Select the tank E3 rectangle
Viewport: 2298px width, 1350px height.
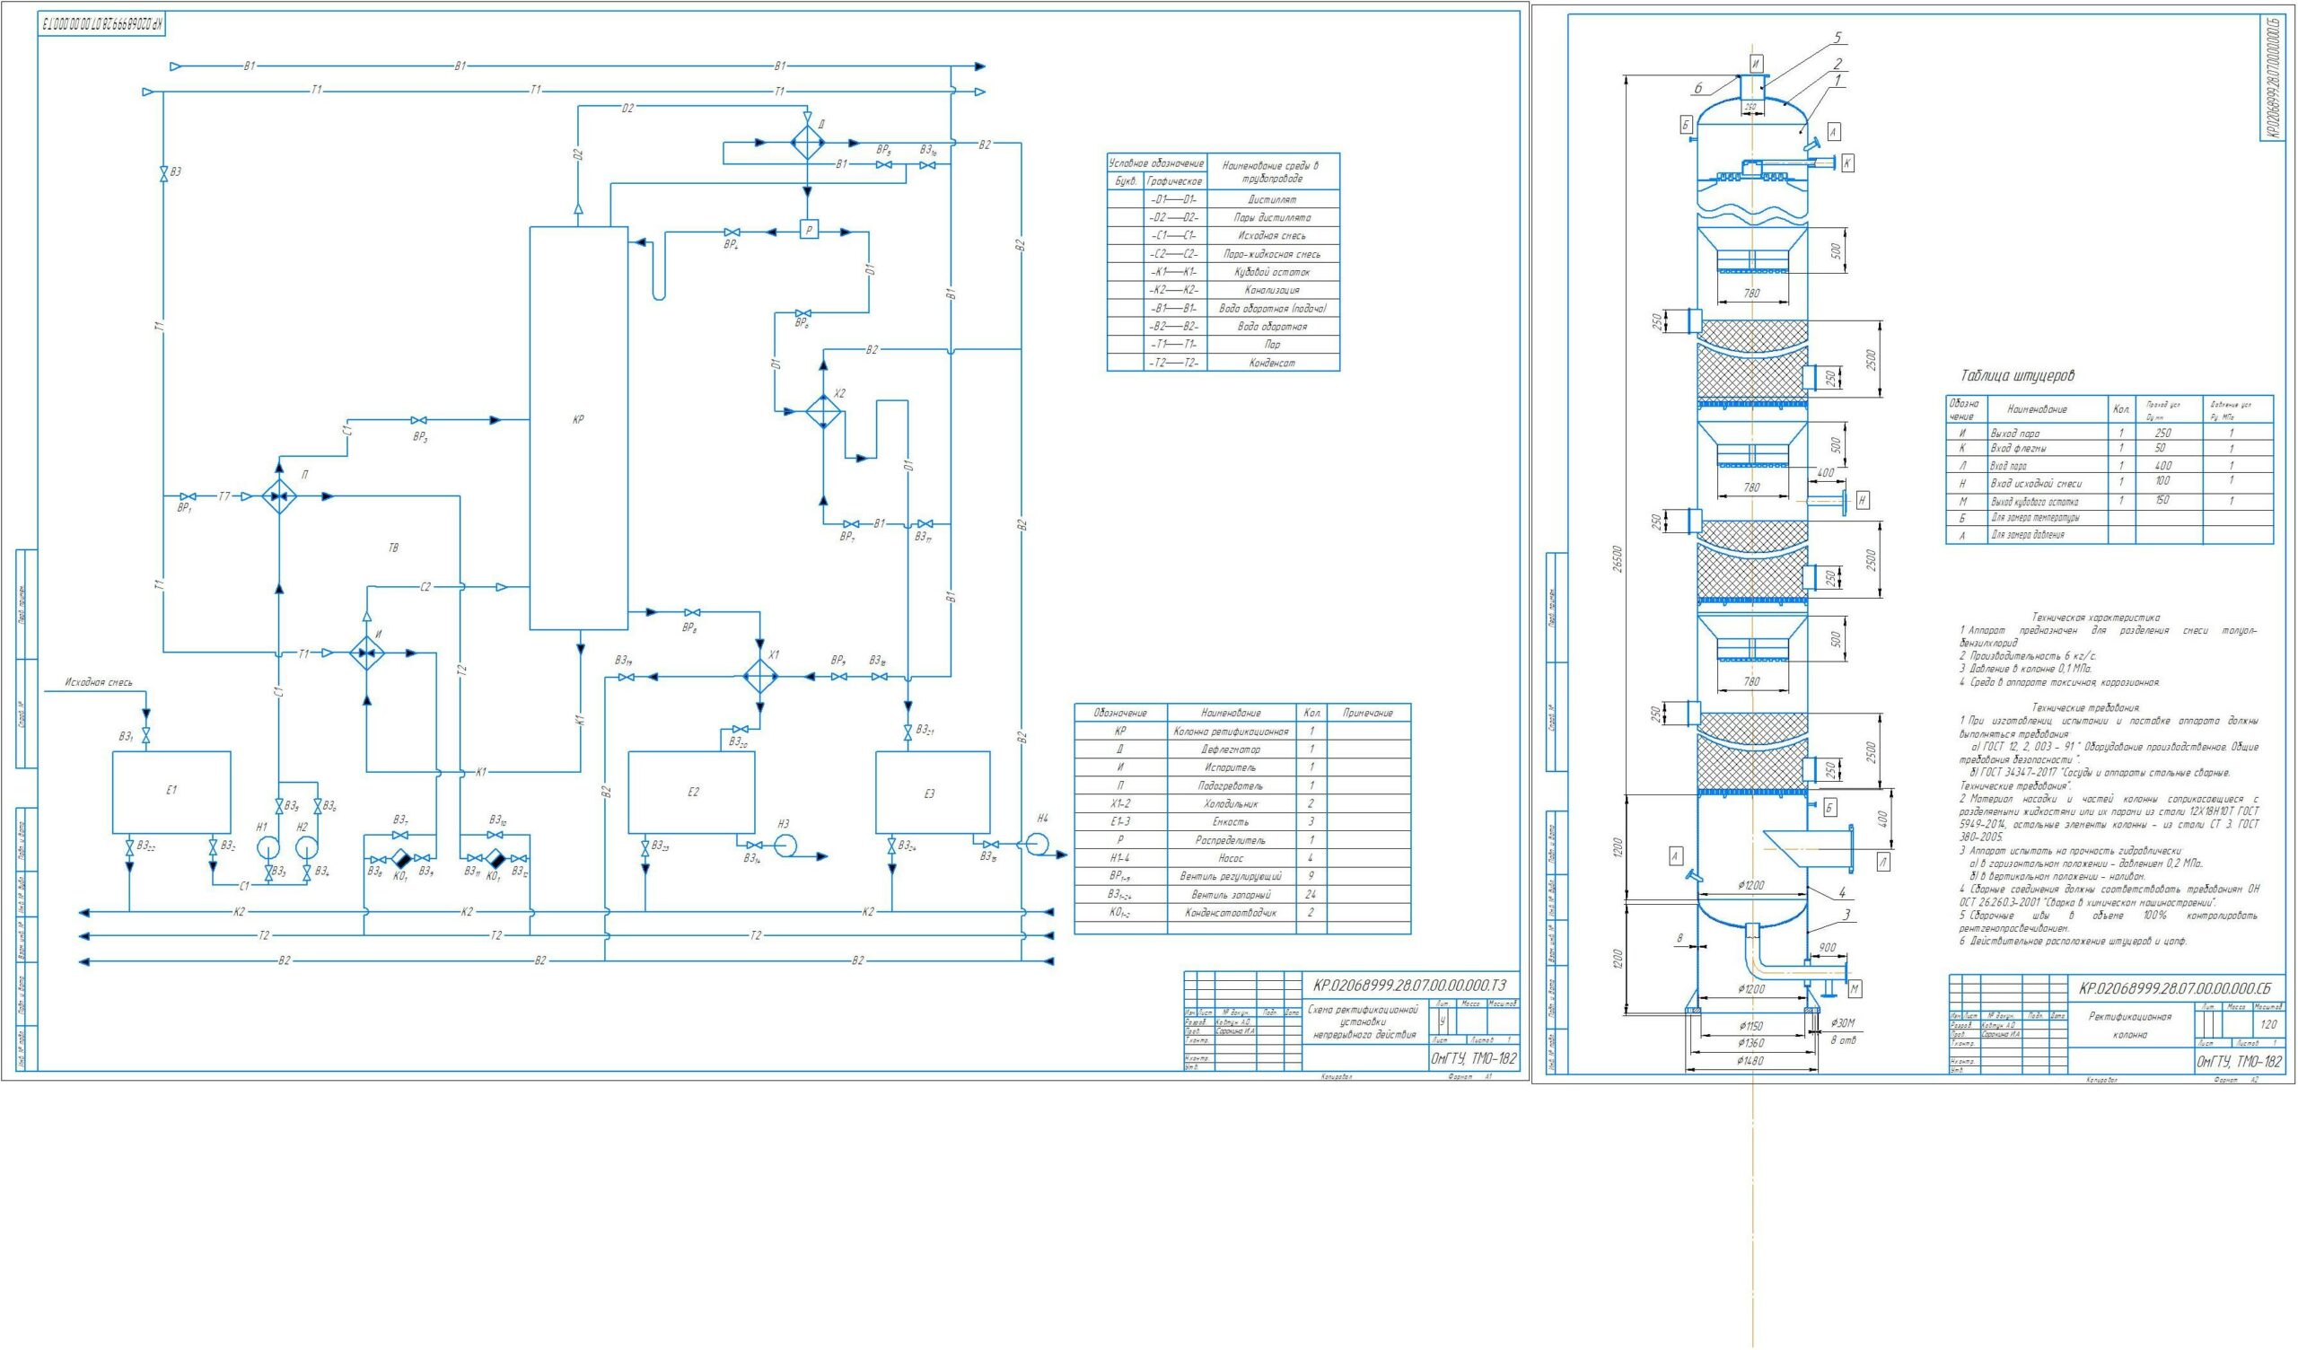tap(933, 792)
